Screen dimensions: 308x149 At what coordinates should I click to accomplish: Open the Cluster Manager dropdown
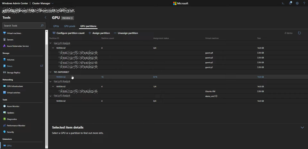point(43,3)
